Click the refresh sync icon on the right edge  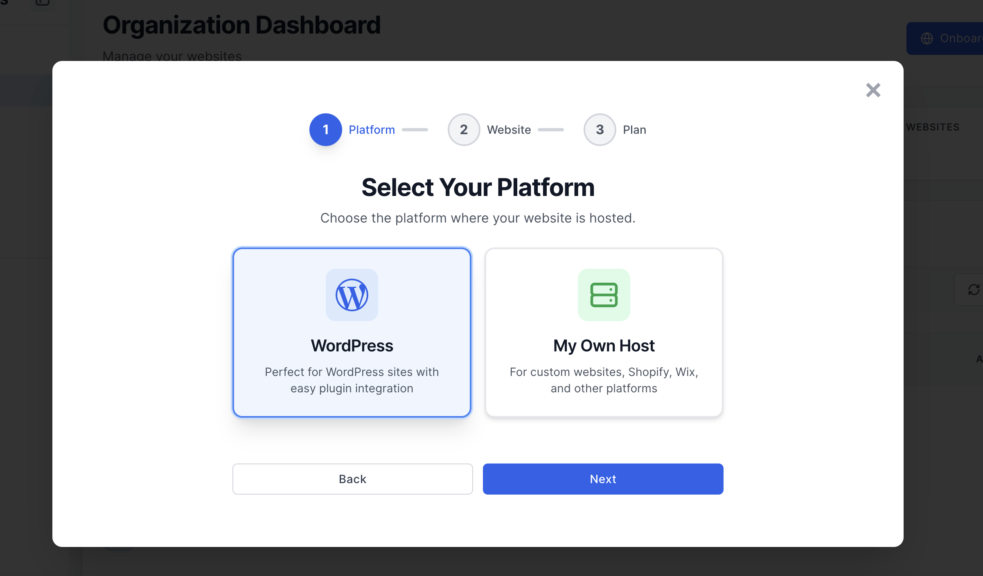(x=974, y=290)
